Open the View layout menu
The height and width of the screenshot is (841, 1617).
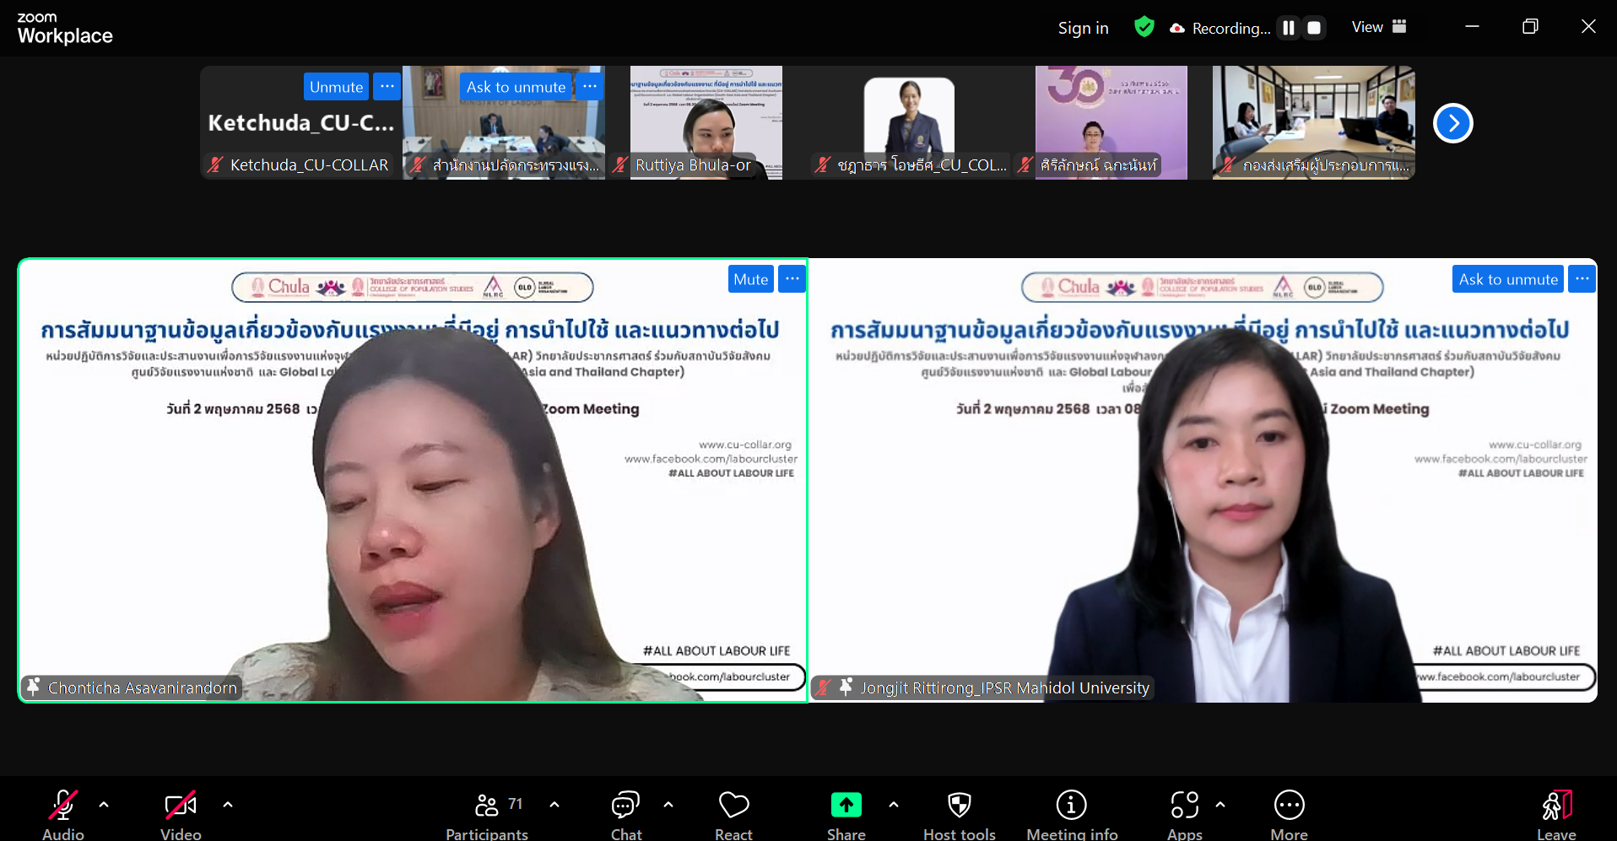click(1378, 27)
